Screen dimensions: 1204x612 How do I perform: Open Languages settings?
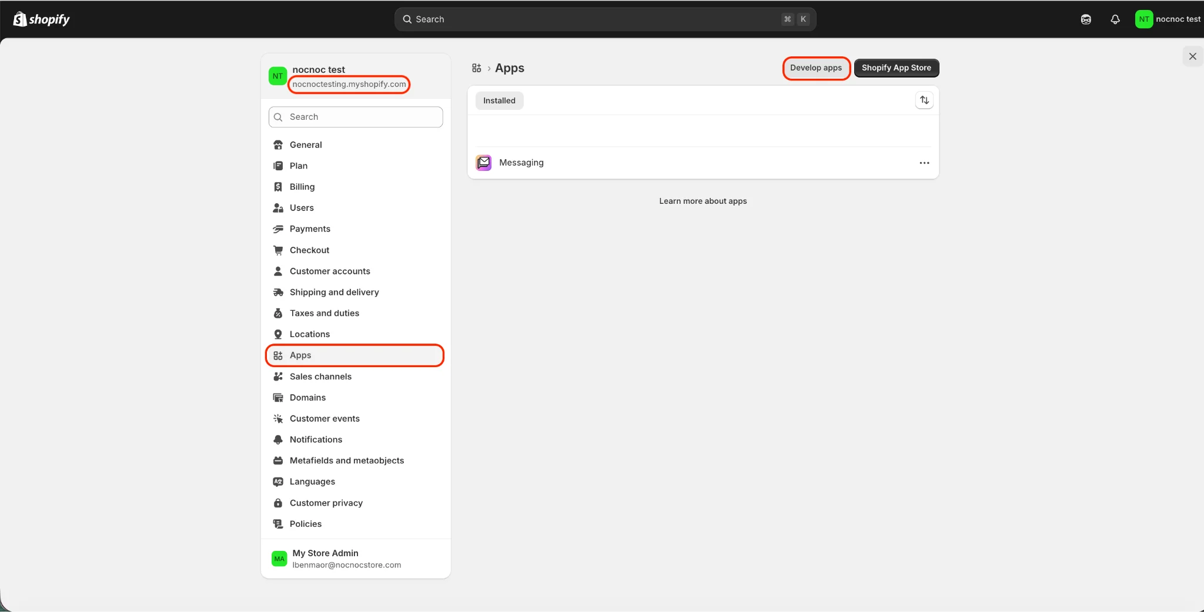355,482
